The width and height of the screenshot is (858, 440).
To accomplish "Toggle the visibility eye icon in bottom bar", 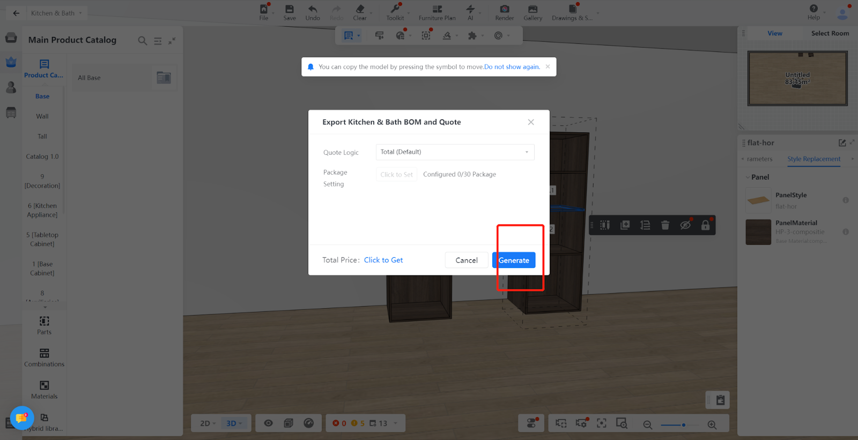I will (268, 423).
